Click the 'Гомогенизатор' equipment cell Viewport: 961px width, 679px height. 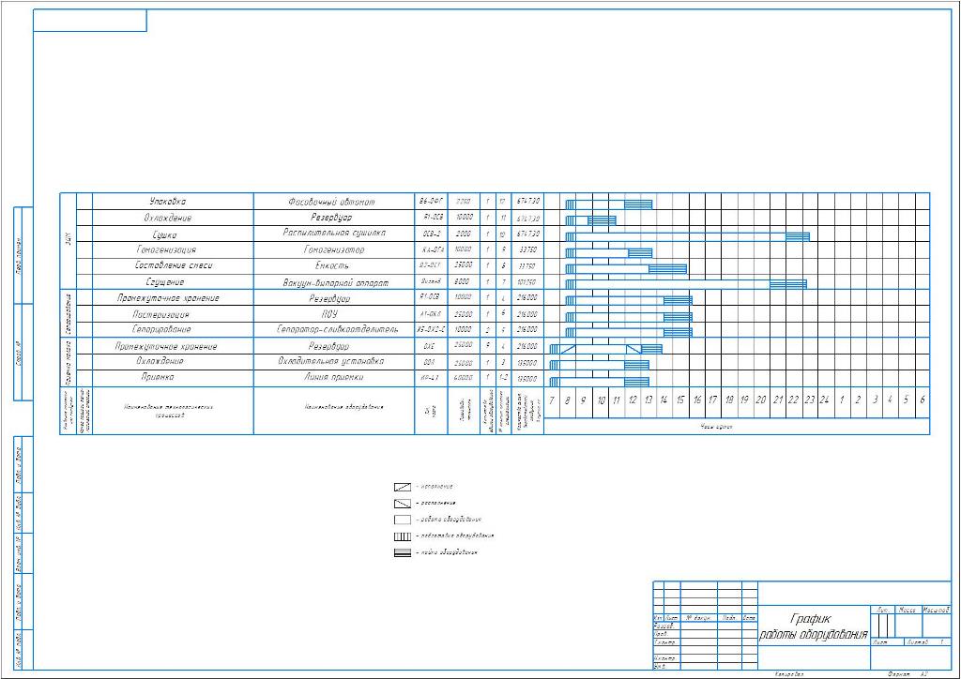point(334,249)
